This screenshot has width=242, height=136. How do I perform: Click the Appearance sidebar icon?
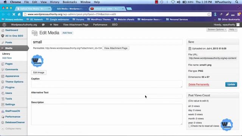(3, 76)
